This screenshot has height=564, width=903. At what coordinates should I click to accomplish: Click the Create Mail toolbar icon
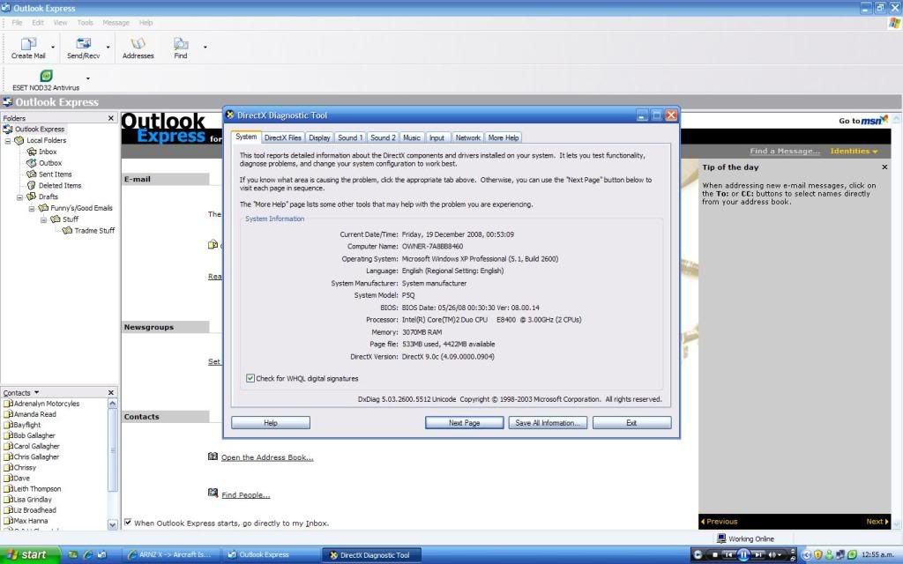click(27, 43)
